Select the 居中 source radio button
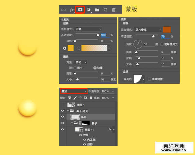This screenshot has height=155, width=195. click(x=75, y=68)
